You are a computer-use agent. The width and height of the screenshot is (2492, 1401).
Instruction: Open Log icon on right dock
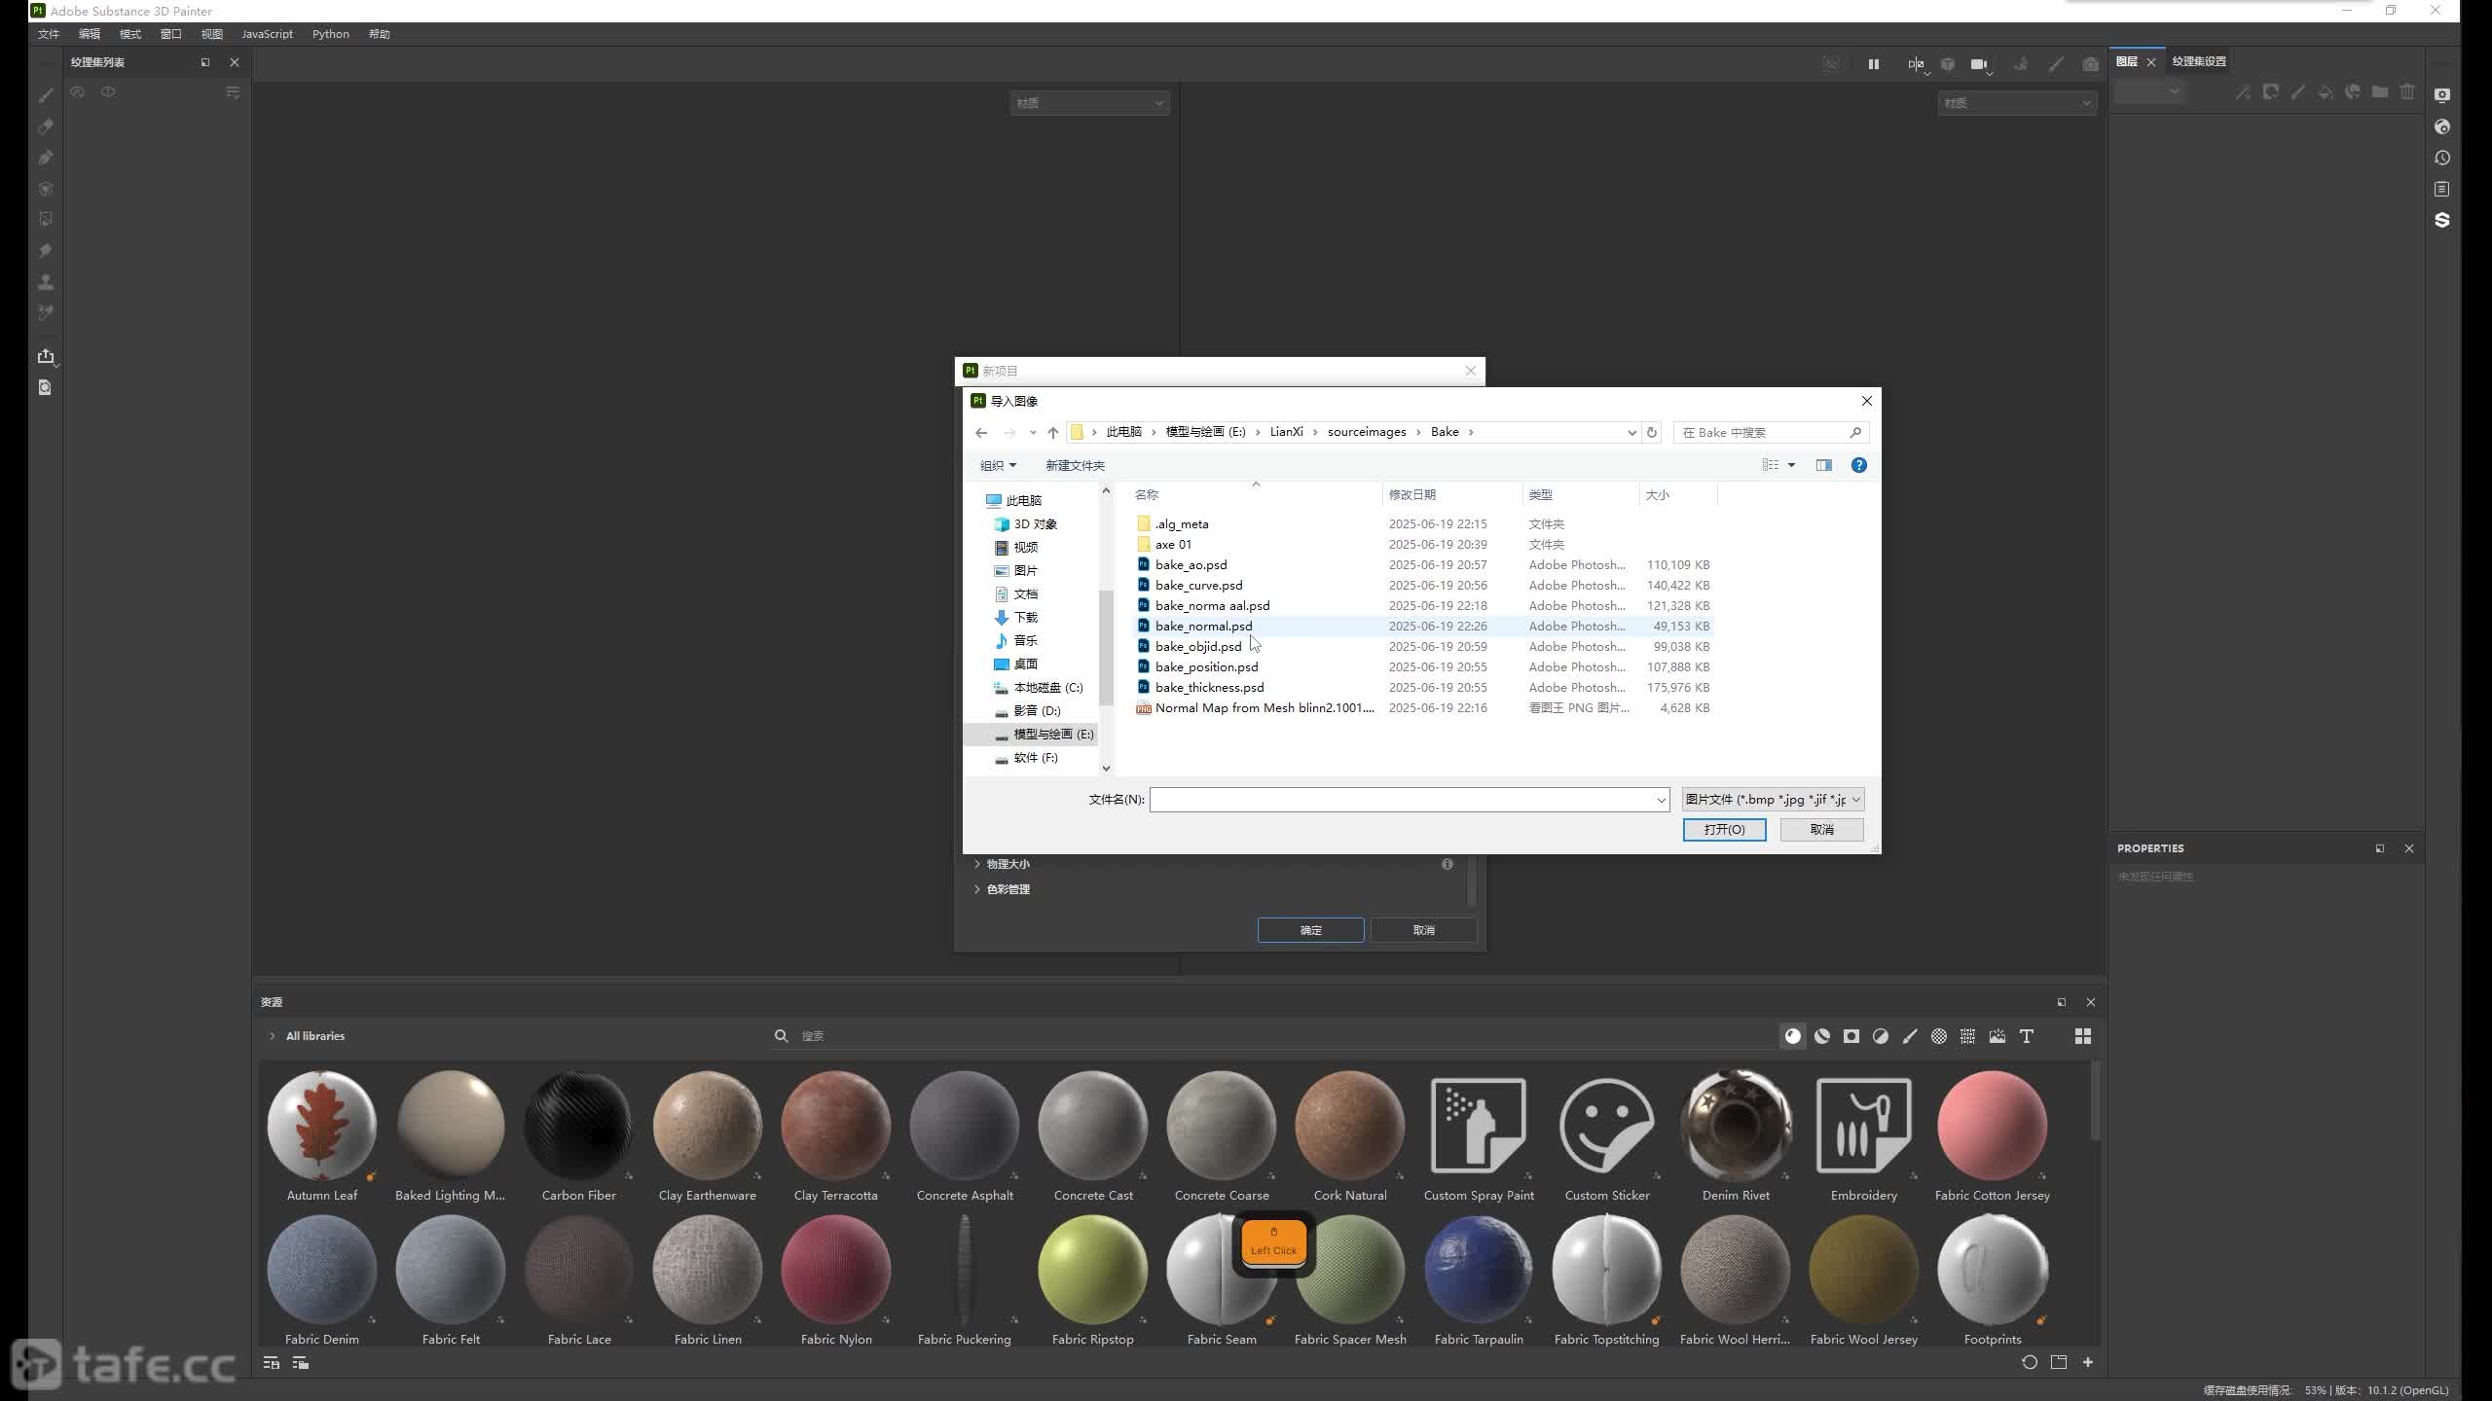(2442, 189)
